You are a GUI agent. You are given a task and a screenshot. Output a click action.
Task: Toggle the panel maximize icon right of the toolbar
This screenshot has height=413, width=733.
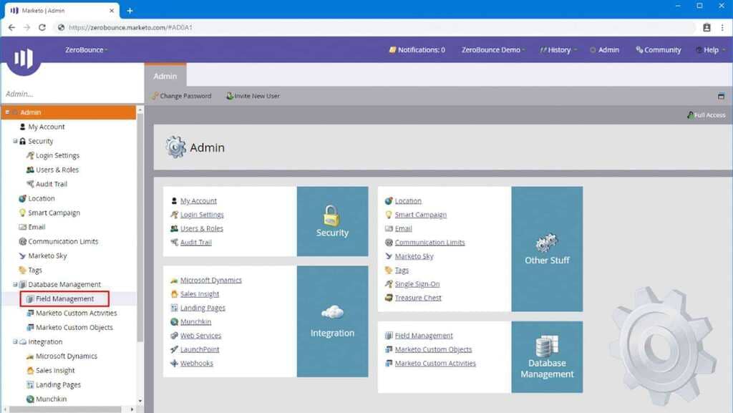click(x=721, y=96)
